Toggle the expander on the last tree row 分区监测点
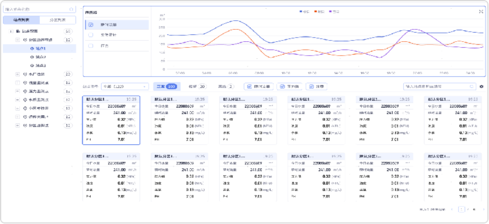489x224 pixels. tap(18, 125)
